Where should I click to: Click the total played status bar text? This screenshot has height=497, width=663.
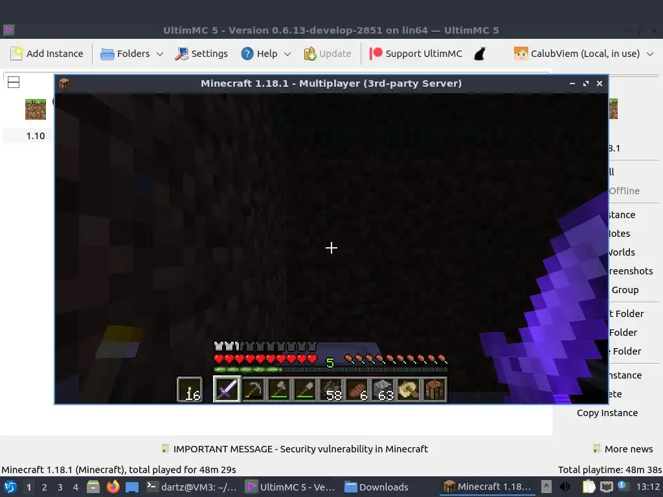119,470
